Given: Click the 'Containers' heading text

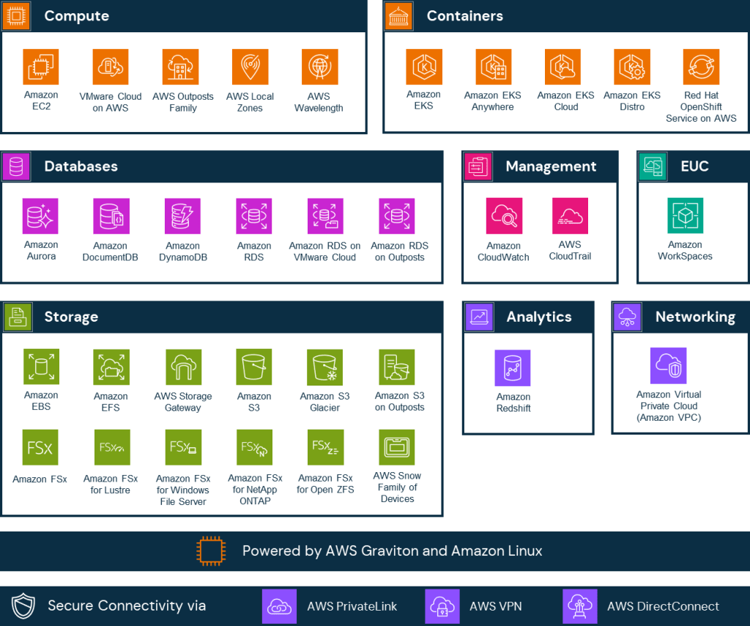Looking at the screenshot, I should coord(465,16).
